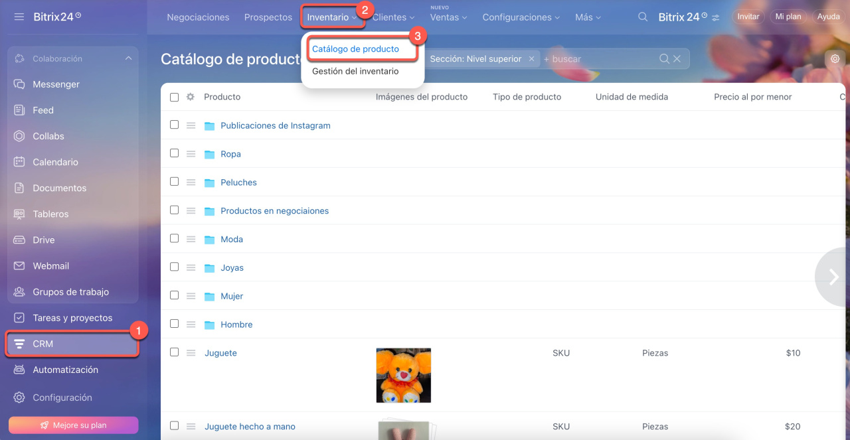Click the Ropa folder icon
The height and width of the screenshot is (440, 850).
coord(210,154)
